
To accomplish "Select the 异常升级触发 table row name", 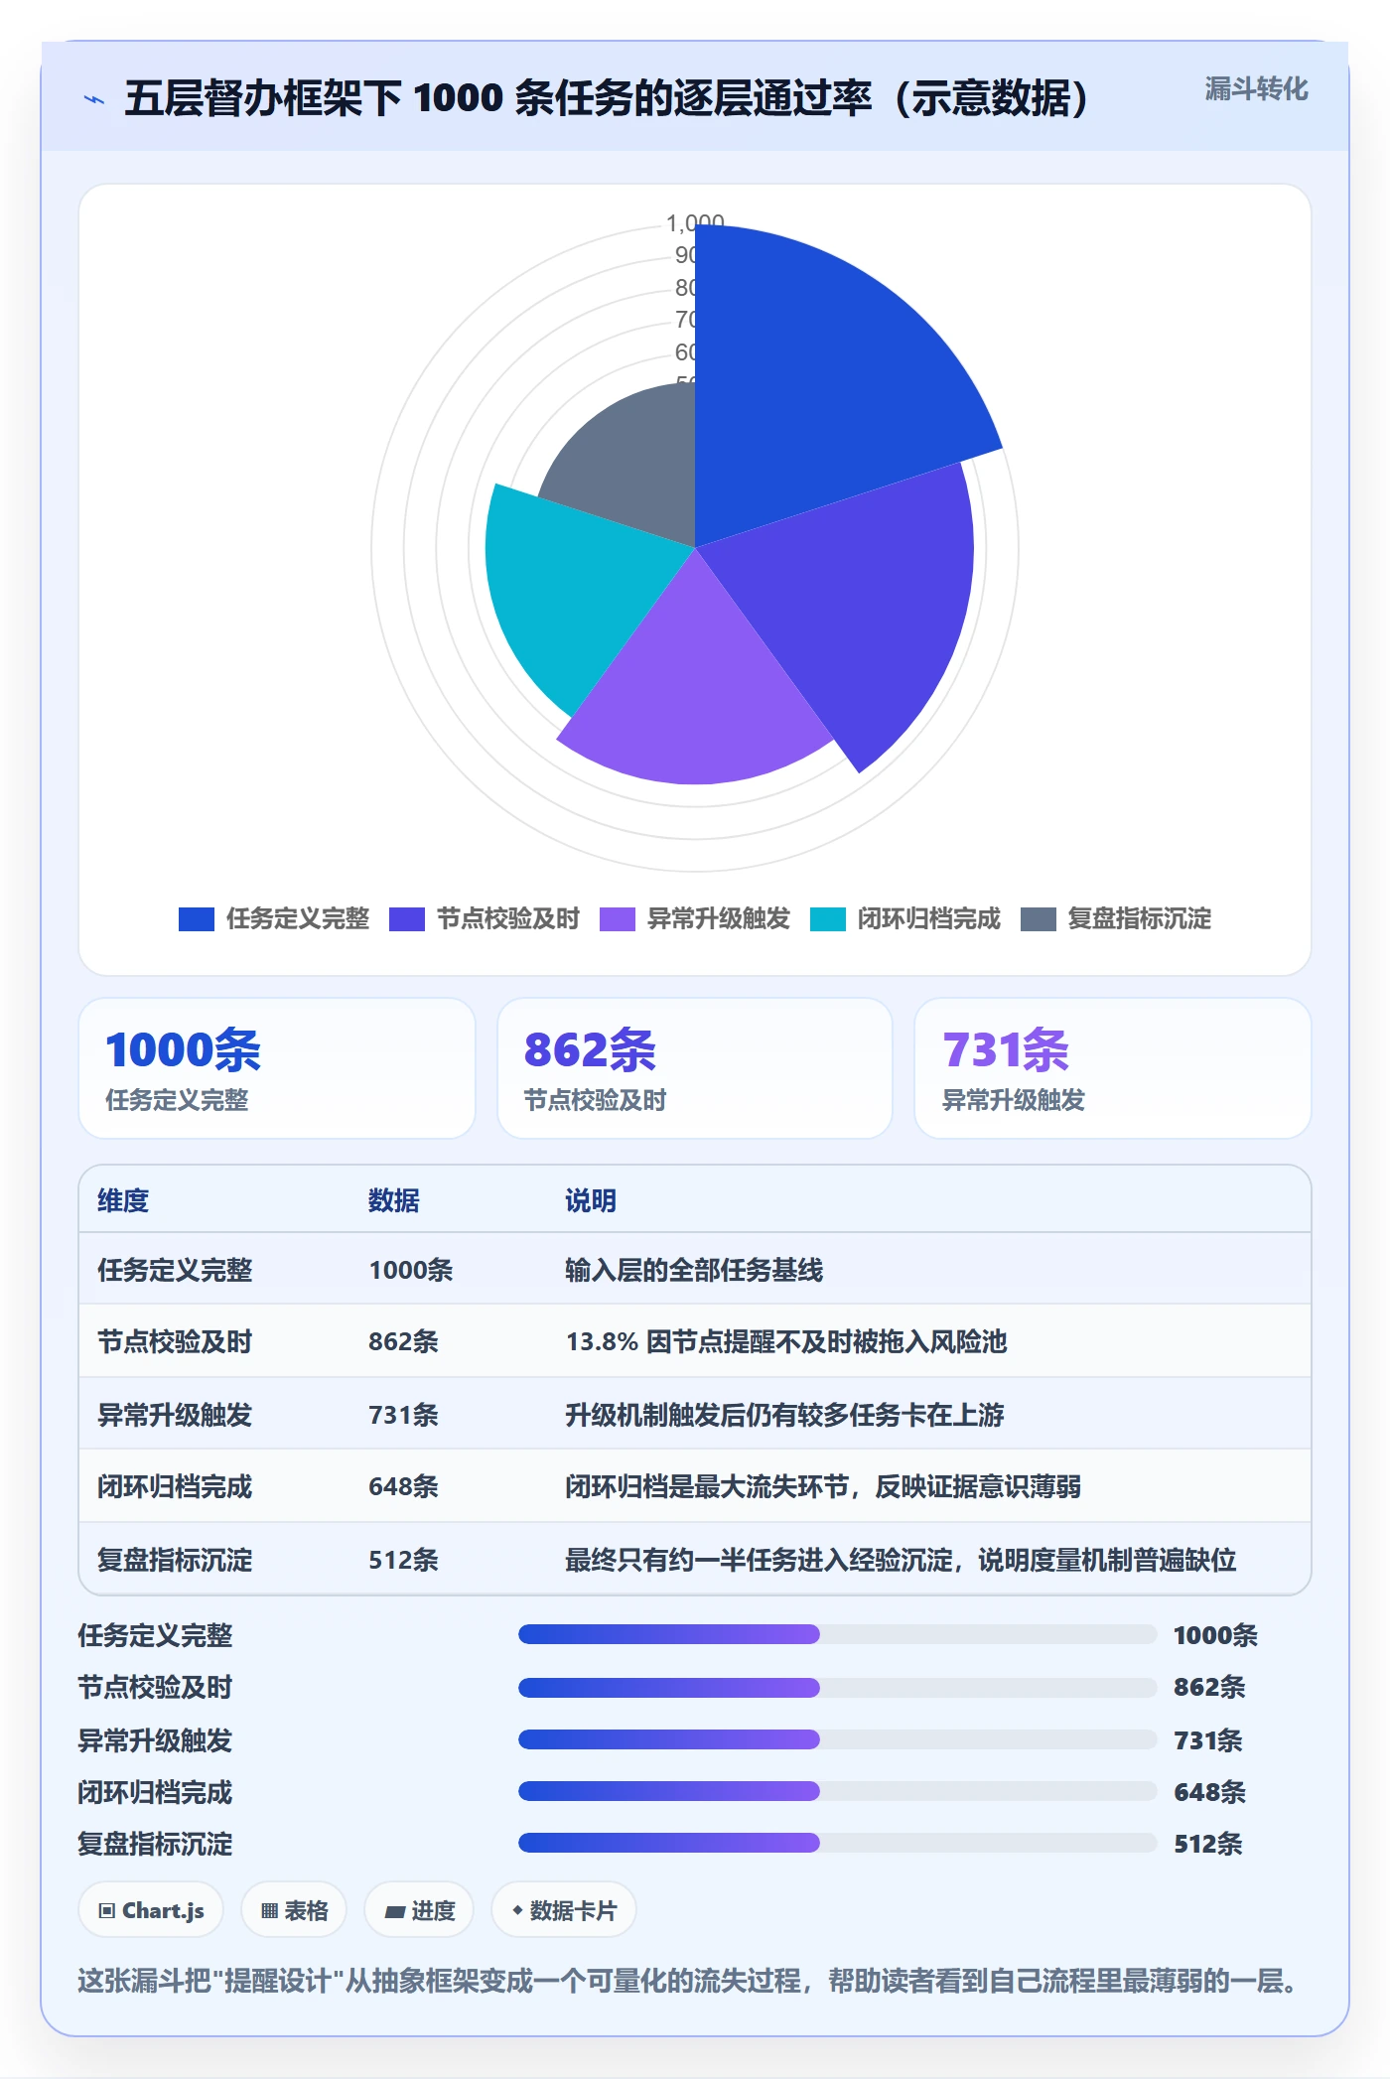I will [x=175, y=1414].
